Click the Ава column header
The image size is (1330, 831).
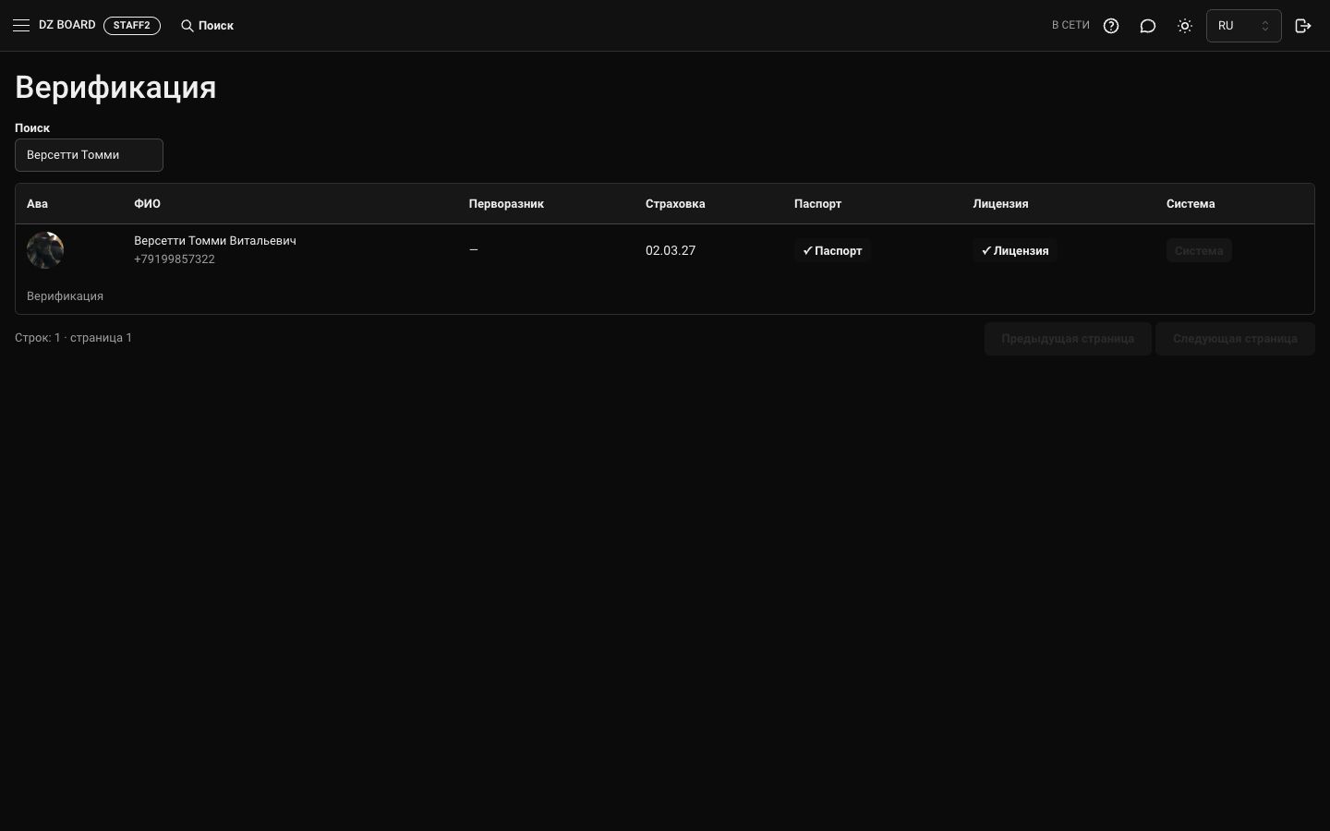(37, 204)
